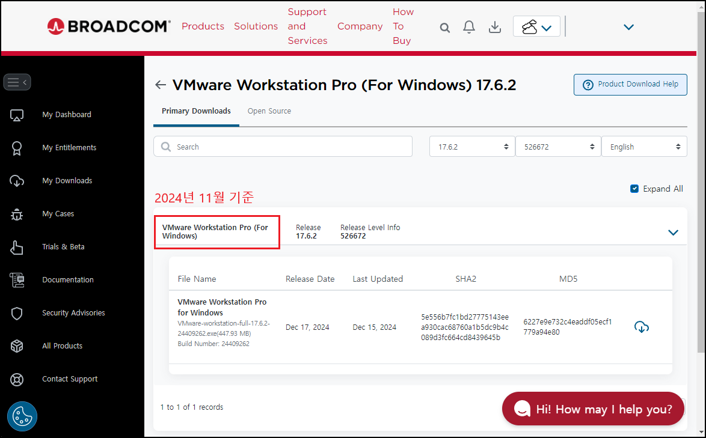Focus the Search input field
The image size is (706, 438).
point(283,147)
